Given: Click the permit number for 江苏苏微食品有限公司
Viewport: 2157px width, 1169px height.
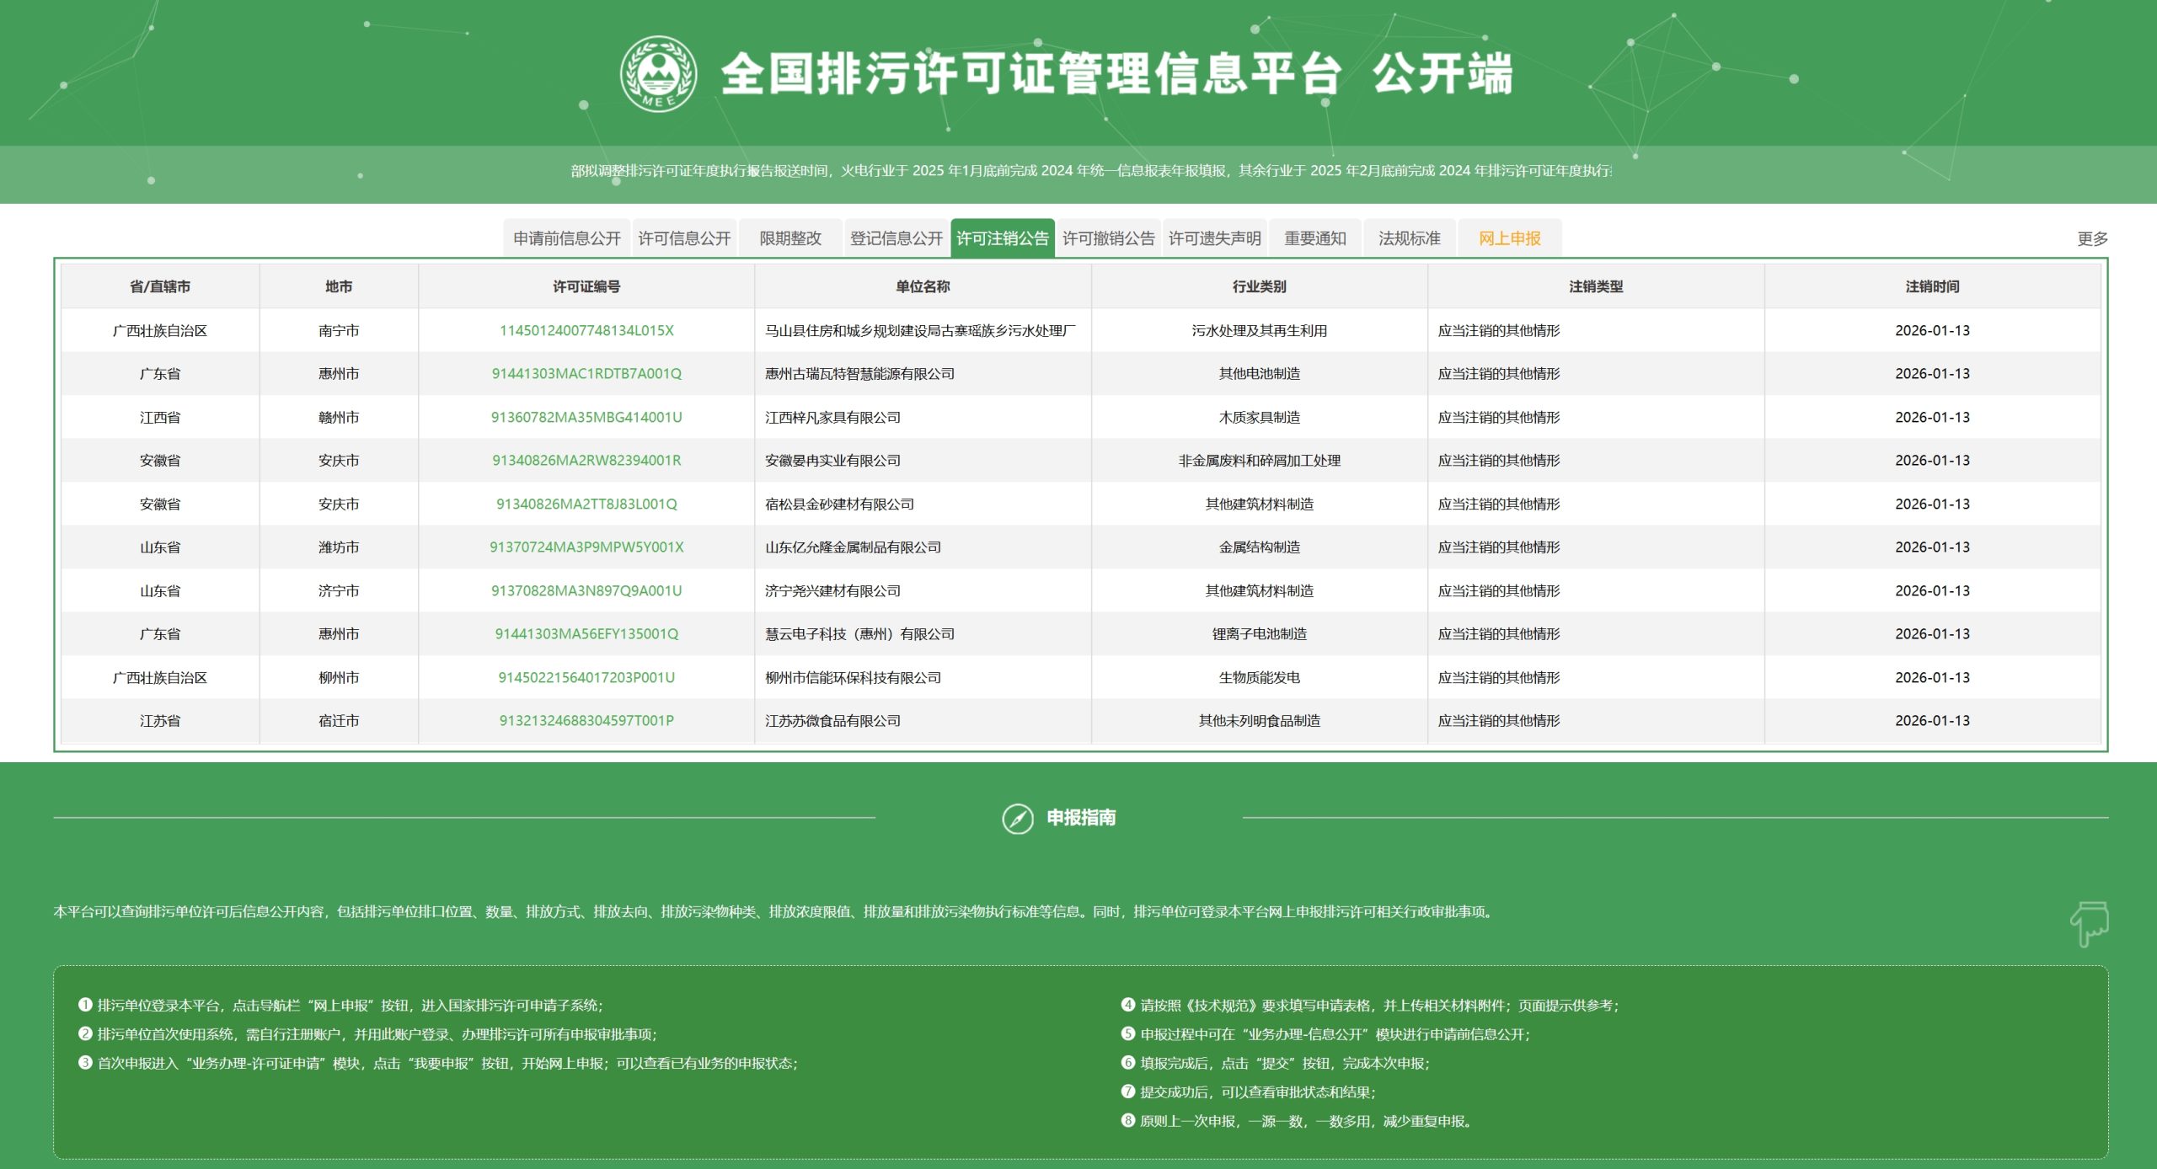Looking at the screenshot, I should [x=586, y=720].
